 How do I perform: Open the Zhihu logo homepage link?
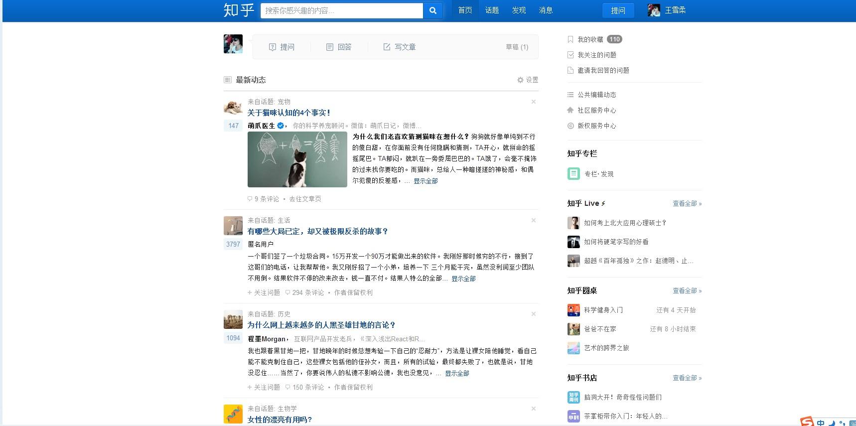point(239,10)
